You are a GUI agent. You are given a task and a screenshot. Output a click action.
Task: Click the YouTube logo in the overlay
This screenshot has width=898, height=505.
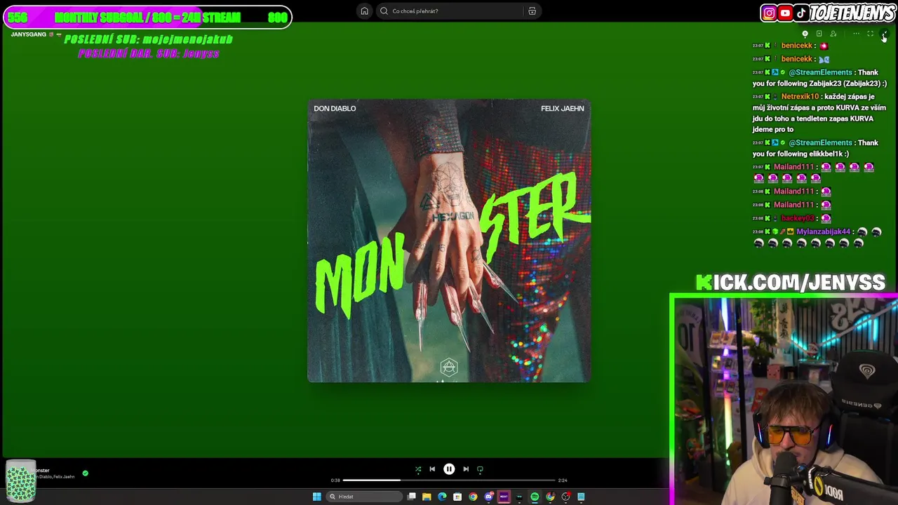(x=785, y=13)
